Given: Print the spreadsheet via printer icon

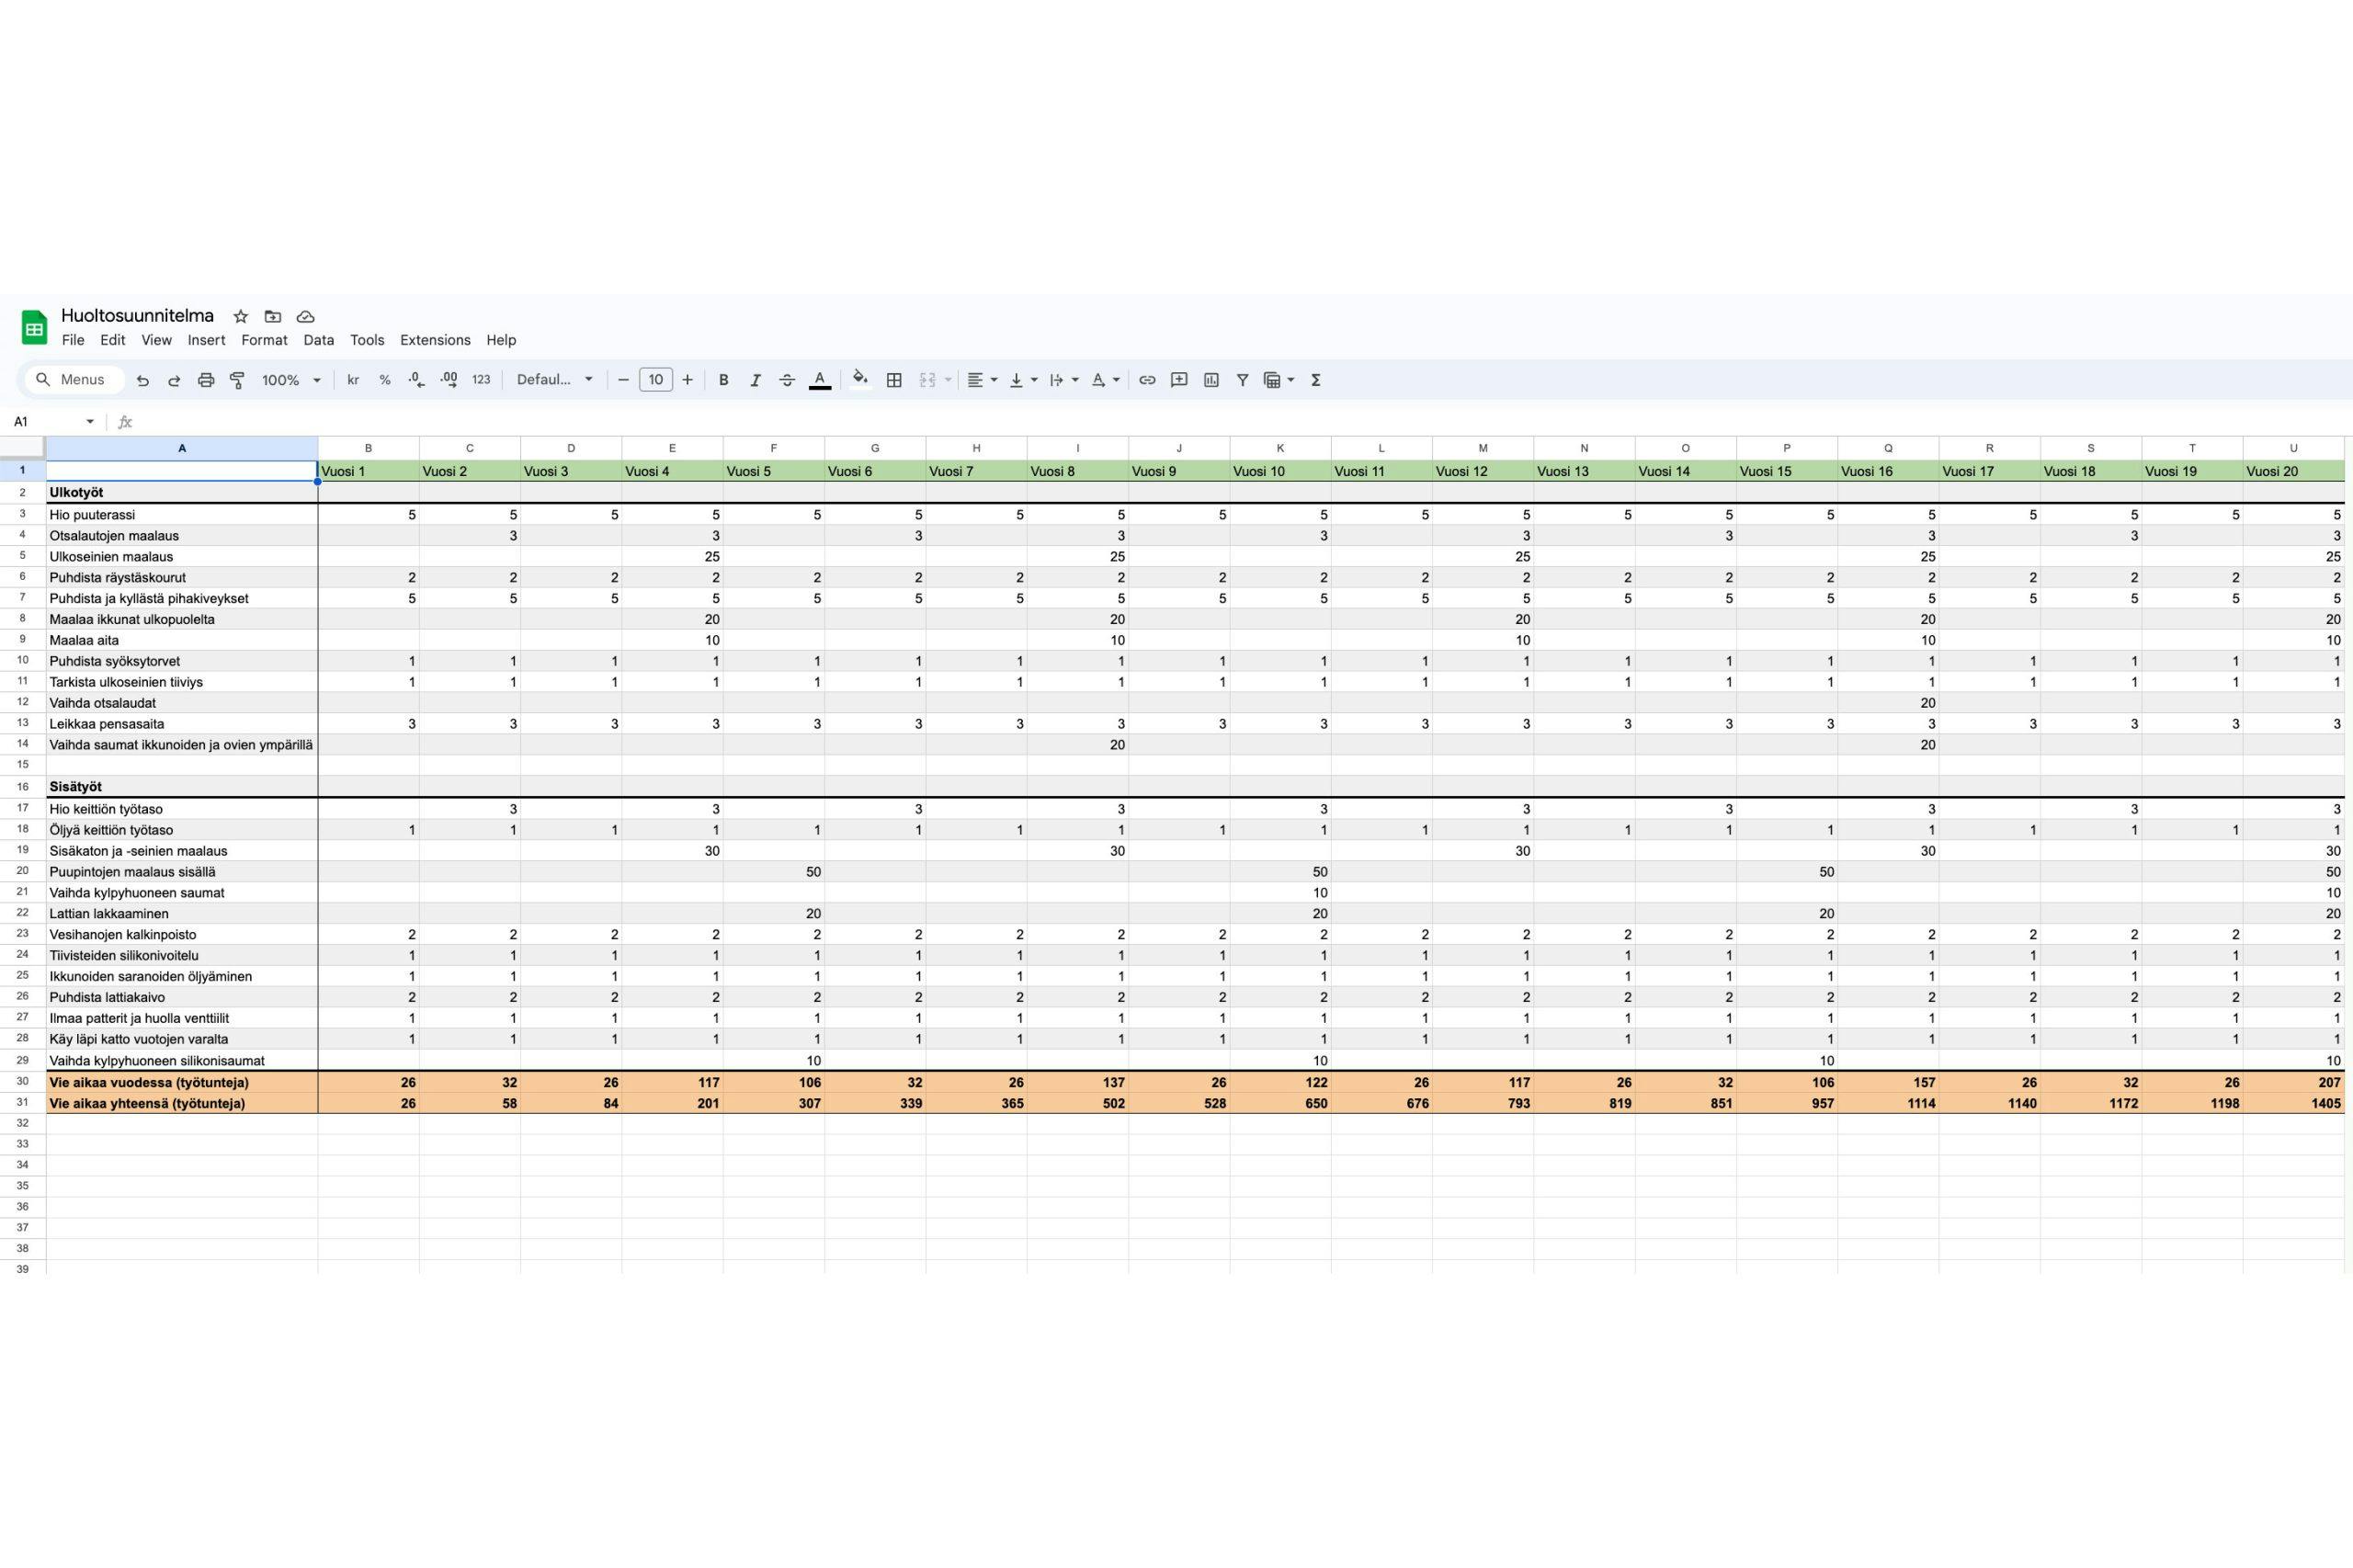Looking at the screenshot, I should (x=206, y=380).
